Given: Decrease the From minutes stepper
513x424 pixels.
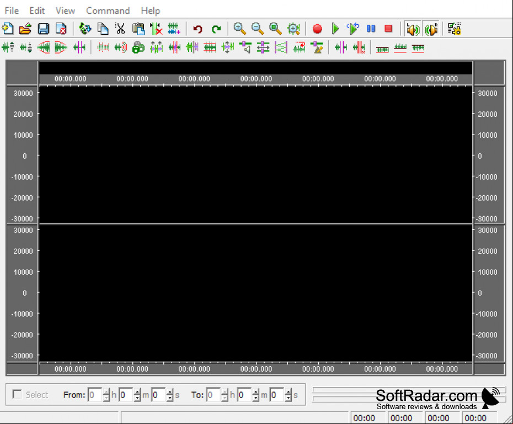Looking at the screenshot, I should point(137,398).
